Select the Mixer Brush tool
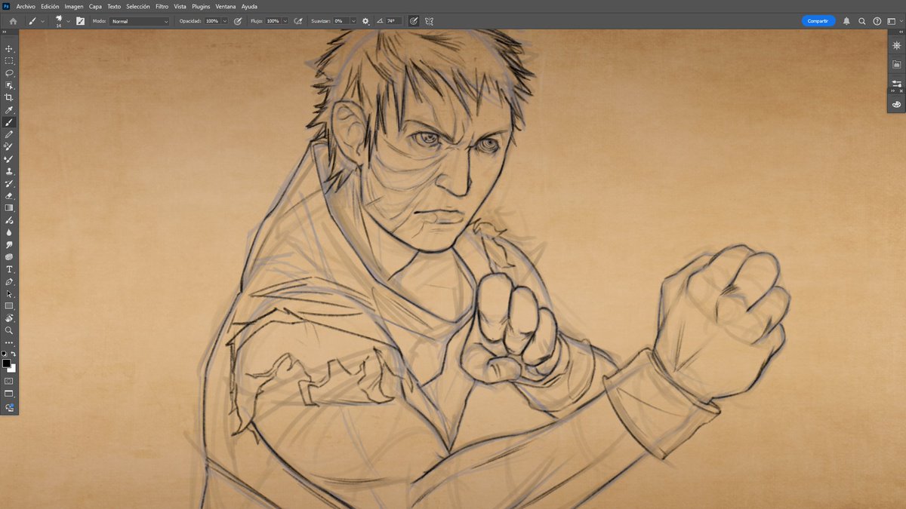906x509 pixels. pos(9,158)
